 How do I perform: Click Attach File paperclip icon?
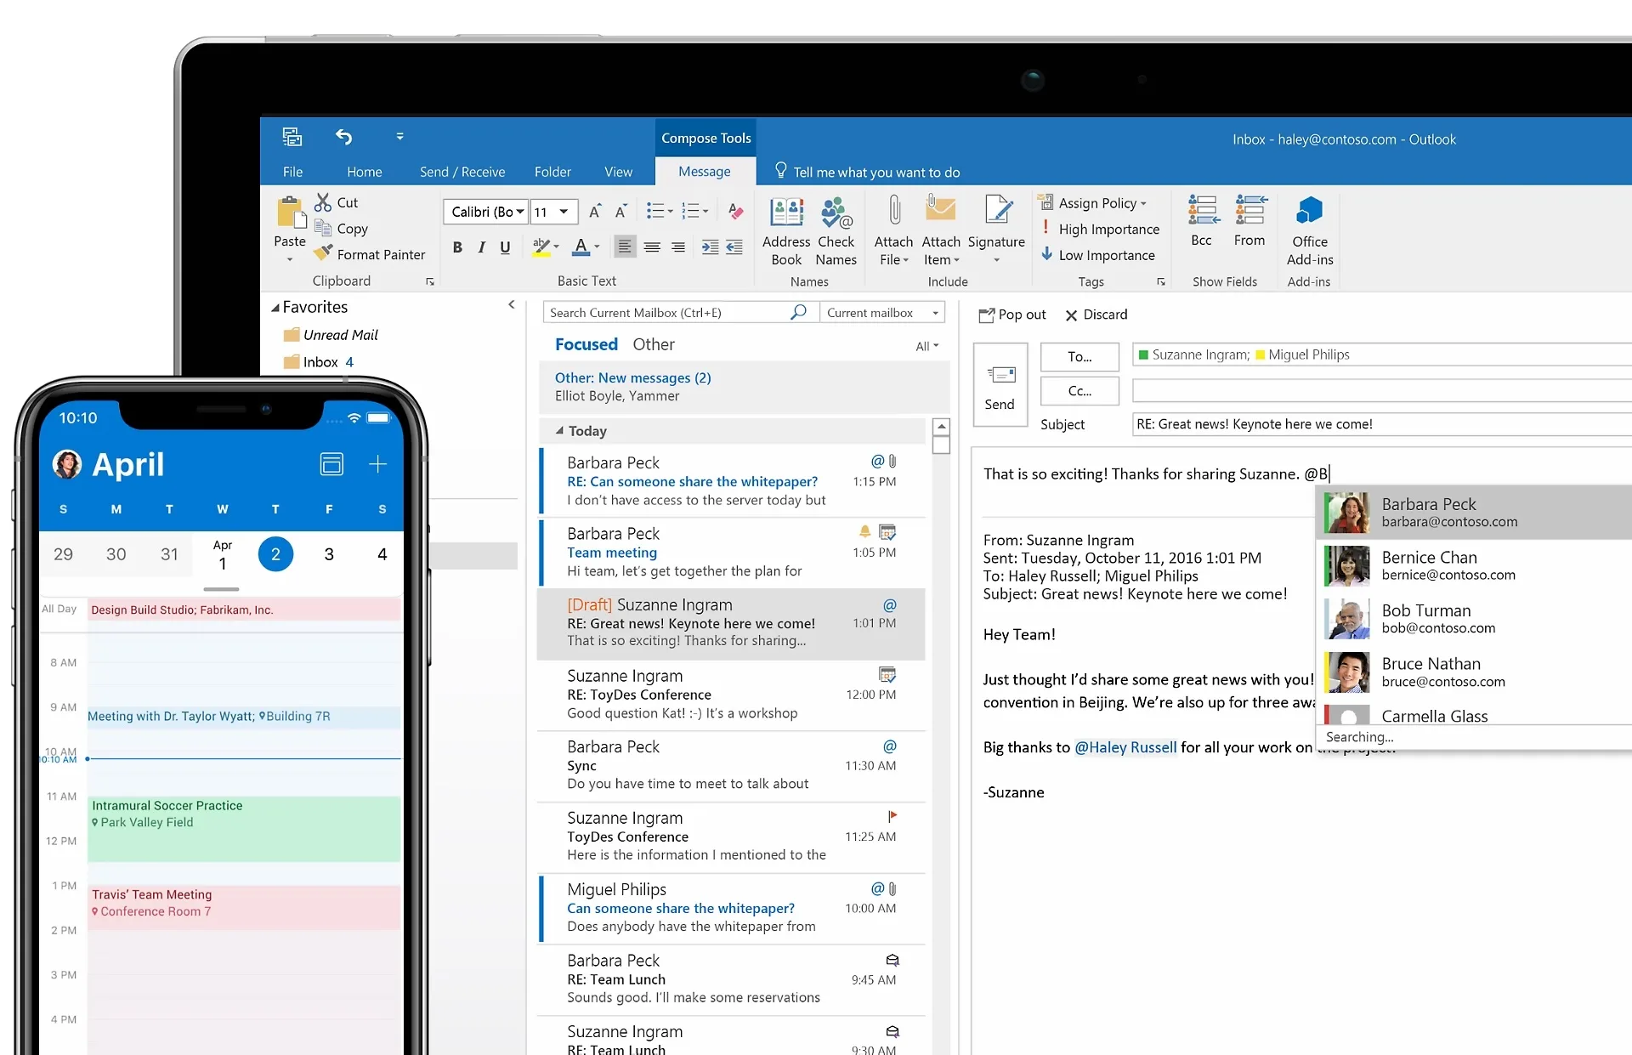point(894,211)
